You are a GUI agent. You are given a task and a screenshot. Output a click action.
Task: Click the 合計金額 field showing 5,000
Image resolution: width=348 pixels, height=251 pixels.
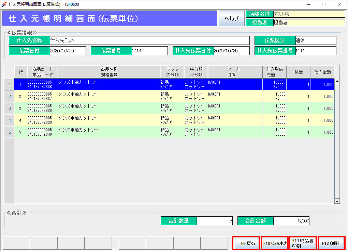[x=291, y=221]
